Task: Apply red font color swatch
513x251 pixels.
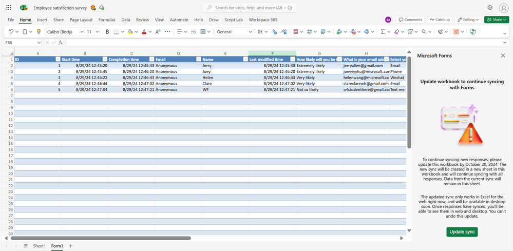Action: [x=144, y=32]
